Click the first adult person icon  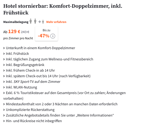click(x=31, y=21)
